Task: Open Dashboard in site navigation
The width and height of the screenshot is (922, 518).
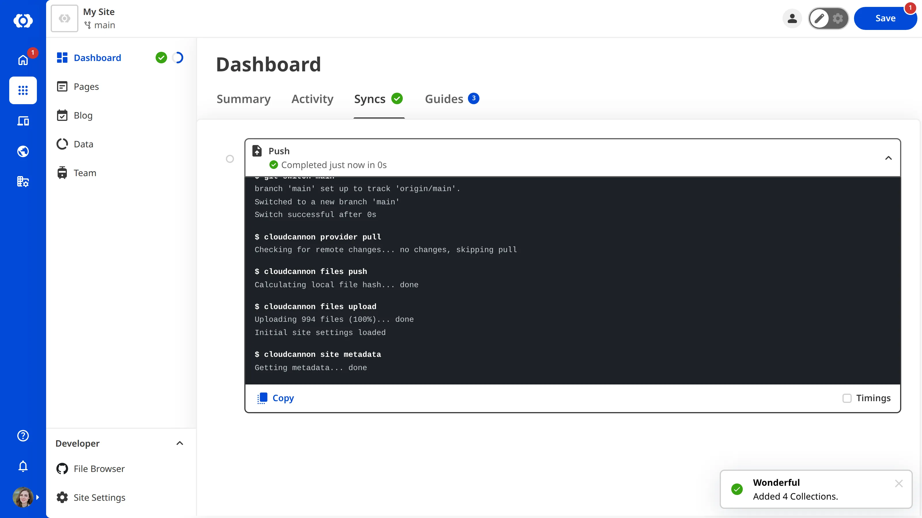Action: tap(97, 58)
